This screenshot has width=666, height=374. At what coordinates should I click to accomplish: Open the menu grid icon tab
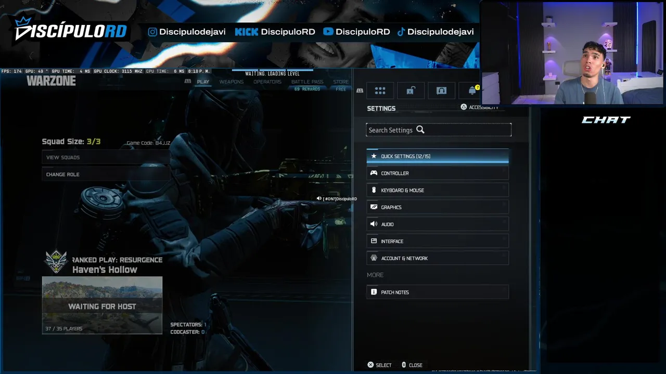(380, 90)
